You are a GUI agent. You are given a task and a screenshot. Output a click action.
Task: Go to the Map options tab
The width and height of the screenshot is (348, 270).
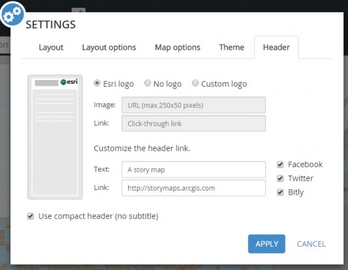[x=178, y=47]
